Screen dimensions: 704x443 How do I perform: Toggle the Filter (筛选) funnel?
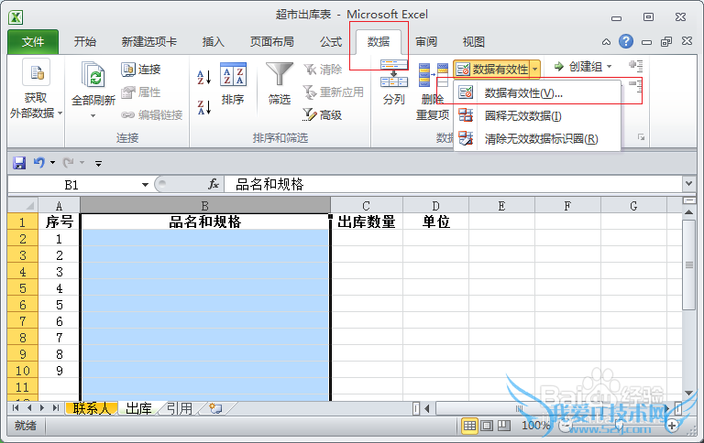pyautogui.click(x=280, y=84)
